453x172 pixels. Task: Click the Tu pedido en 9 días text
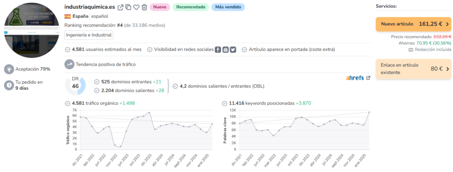(x=29, y=85)
